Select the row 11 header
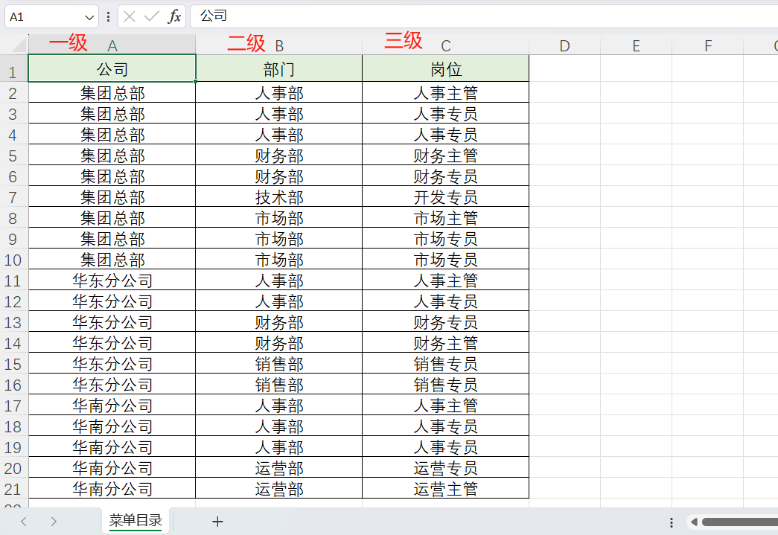 (x=13, y=281)
